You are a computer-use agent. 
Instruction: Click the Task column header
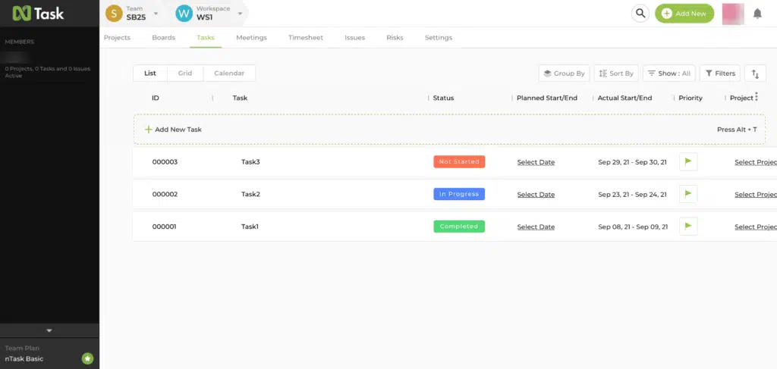point(240,98)
